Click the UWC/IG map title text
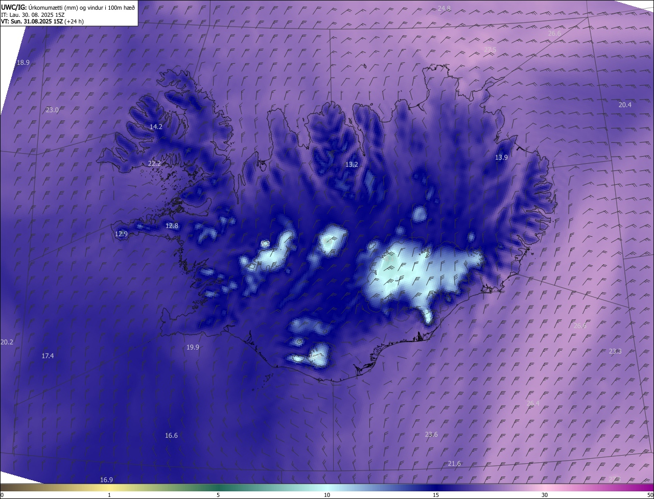The width and height of the screenshot is (654, 499). coord(68,7)
